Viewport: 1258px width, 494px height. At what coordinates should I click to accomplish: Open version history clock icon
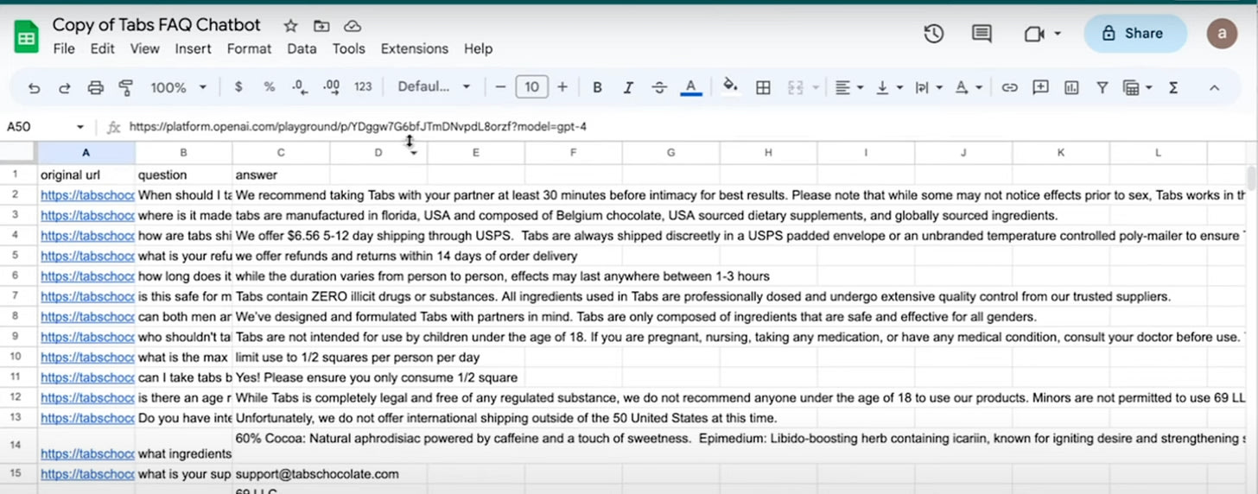point(933,34)
